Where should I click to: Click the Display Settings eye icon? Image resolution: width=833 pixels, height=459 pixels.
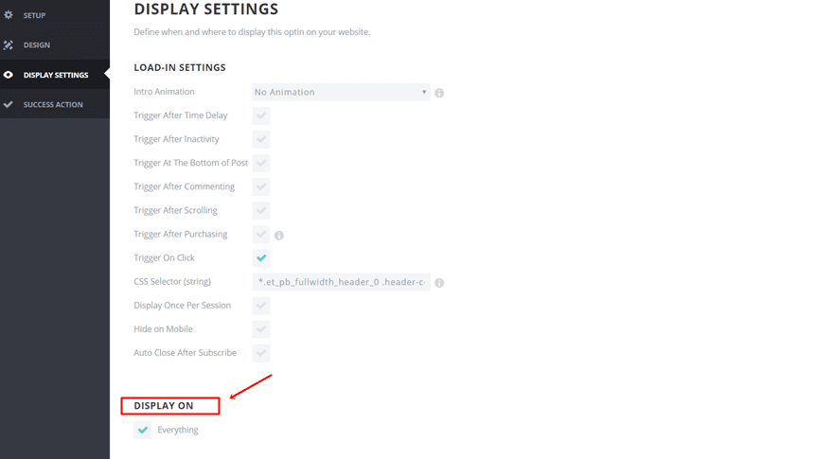[9, 75]
